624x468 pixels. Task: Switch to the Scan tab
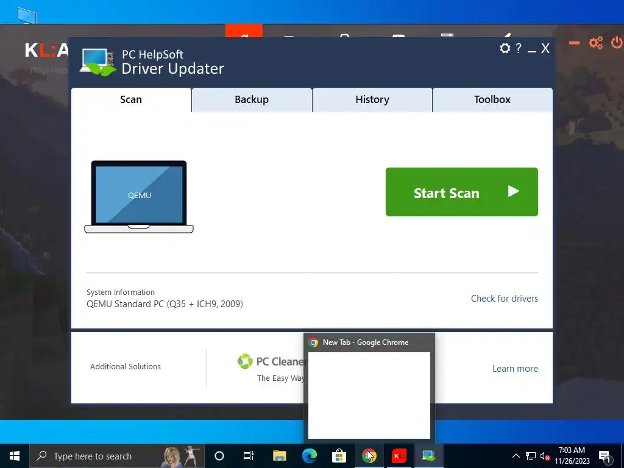[x=132, y=100]
